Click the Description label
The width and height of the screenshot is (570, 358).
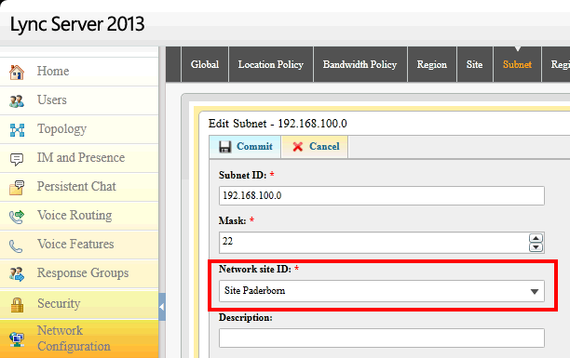coord(245,317)
